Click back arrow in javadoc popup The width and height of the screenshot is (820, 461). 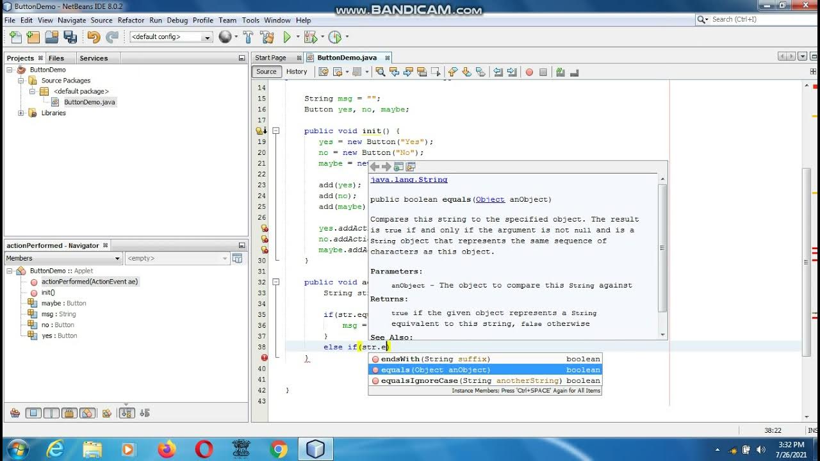(375, 166)
